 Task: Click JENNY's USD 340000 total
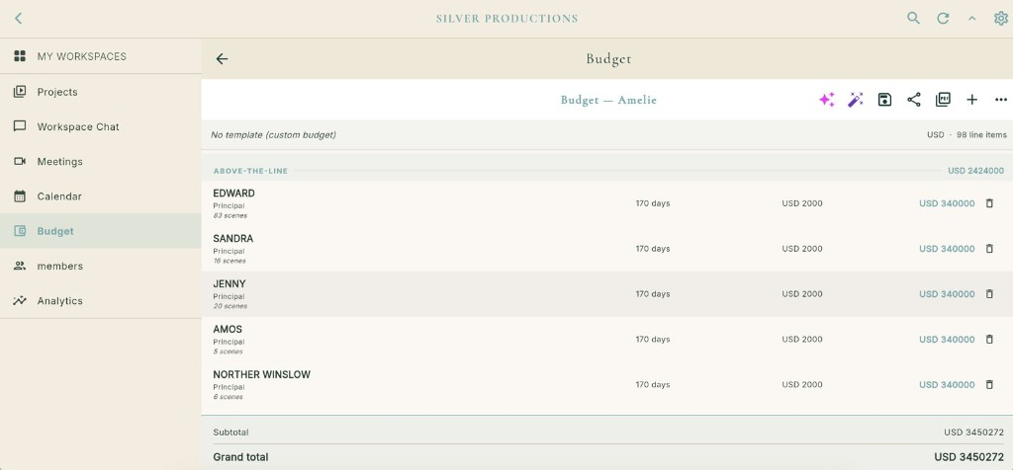click(x=947, y=293)
